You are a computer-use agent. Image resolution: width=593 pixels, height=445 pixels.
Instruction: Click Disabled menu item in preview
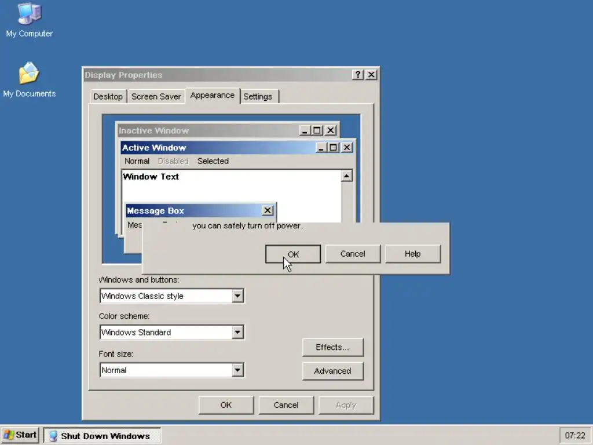(x=173, y=161)
